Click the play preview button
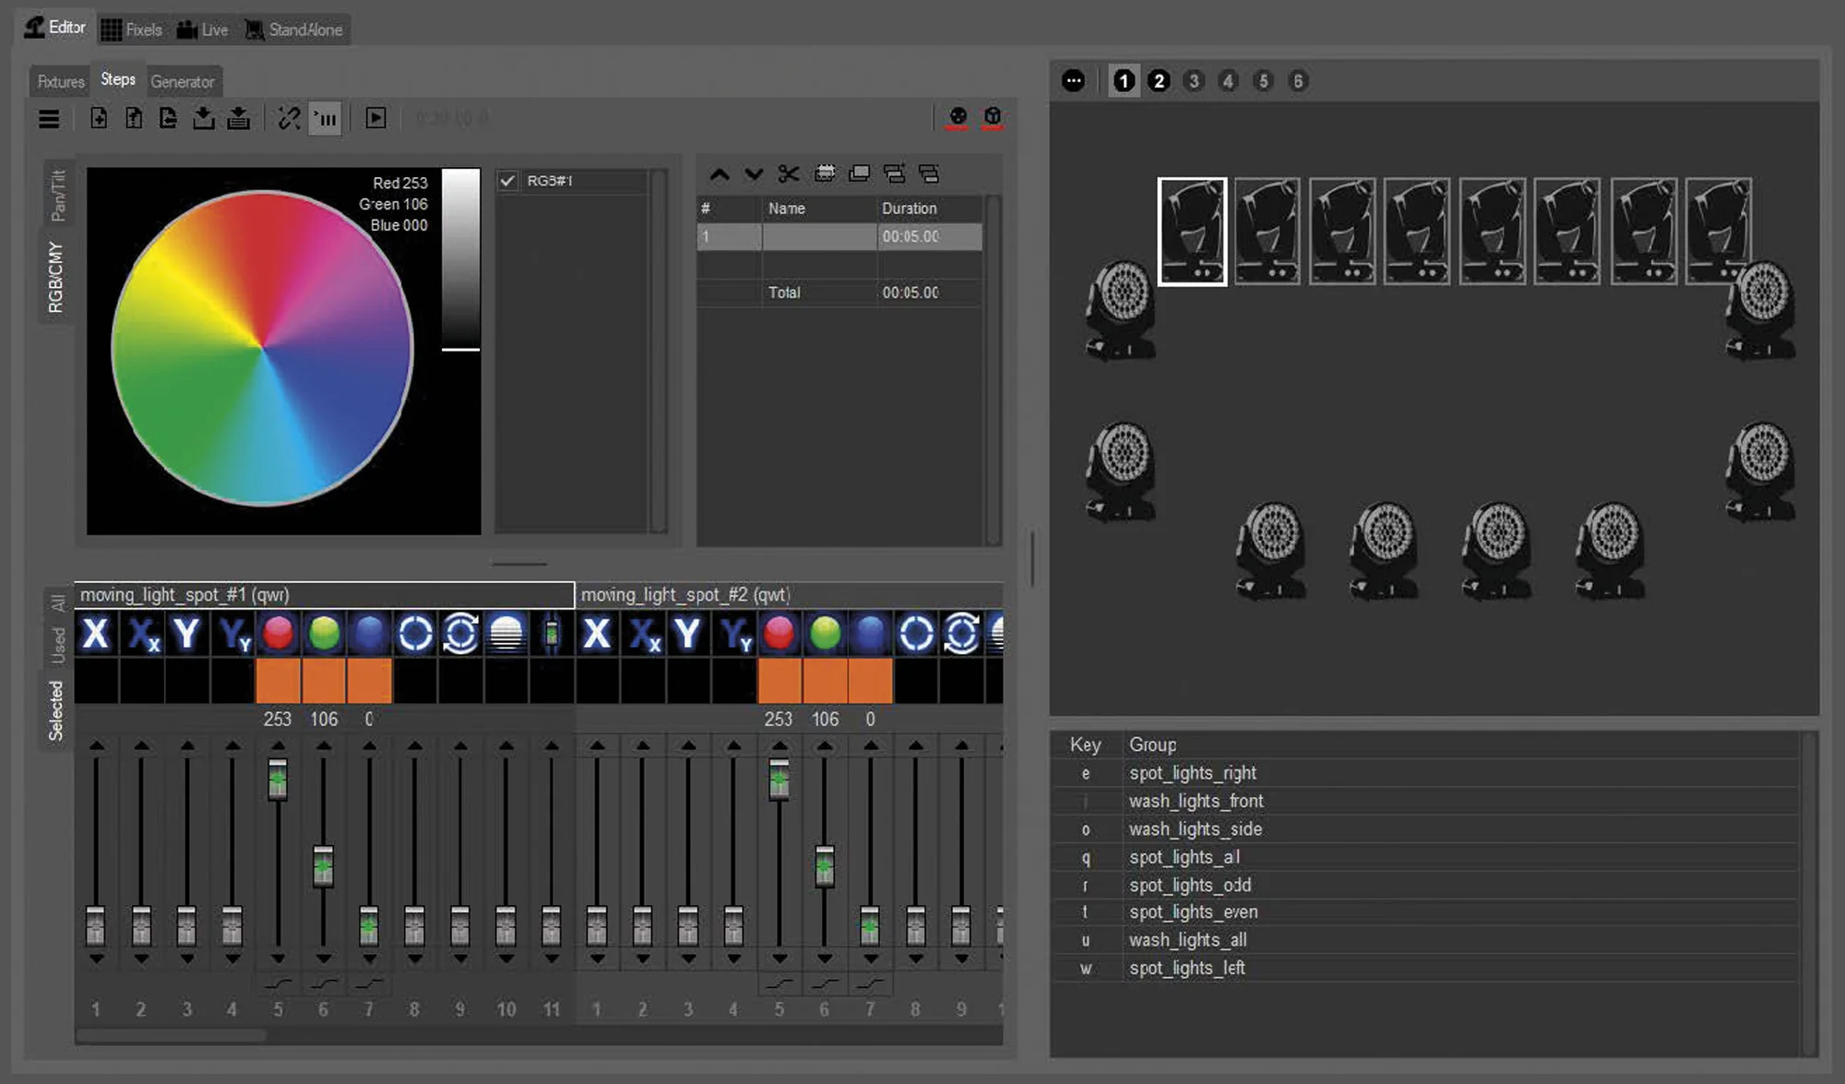The height and width of the screenshot is (1084, 1845). (x=375, y=118)
